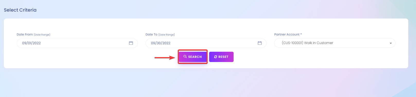Expand the Partner Account dropdown arrow
The width and height of the screenshot is (416, 97).
[391, 43]
